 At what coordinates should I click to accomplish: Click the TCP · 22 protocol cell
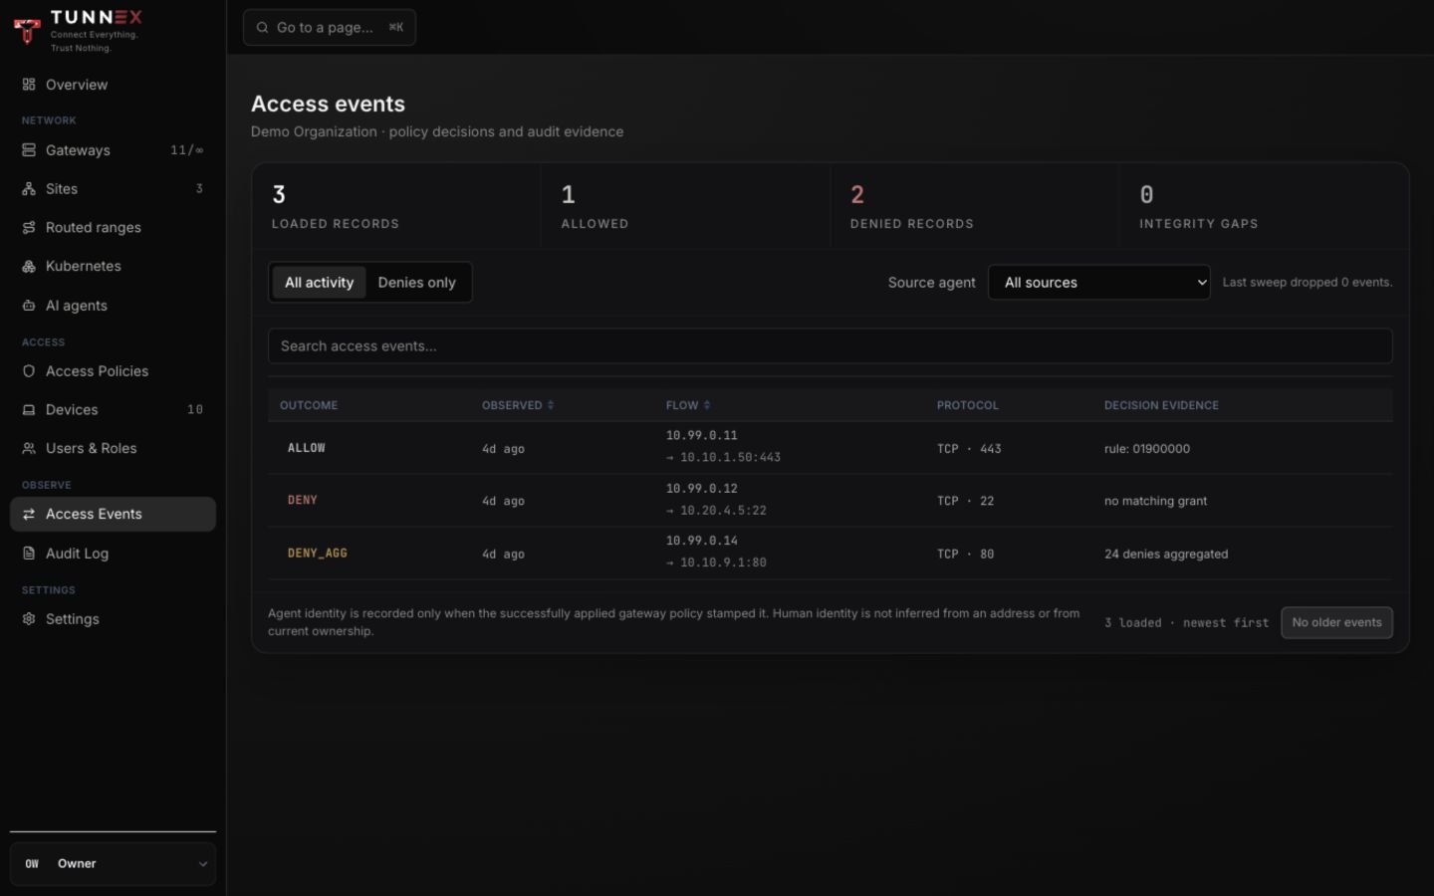(965, 502)
